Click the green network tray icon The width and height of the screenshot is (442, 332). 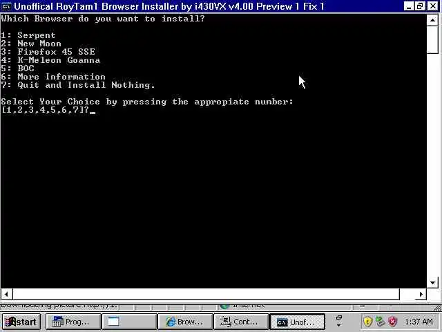[381, 321]
